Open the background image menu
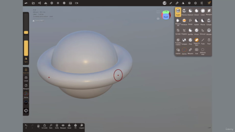Viewport: 235px width, 132px height. 70,3
